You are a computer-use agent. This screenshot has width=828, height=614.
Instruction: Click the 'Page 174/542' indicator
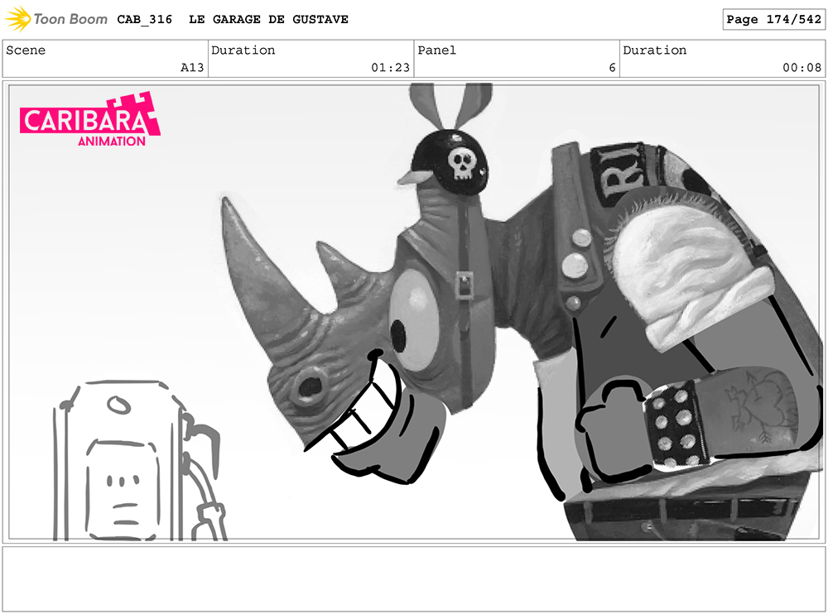click(x=773, y=20)
